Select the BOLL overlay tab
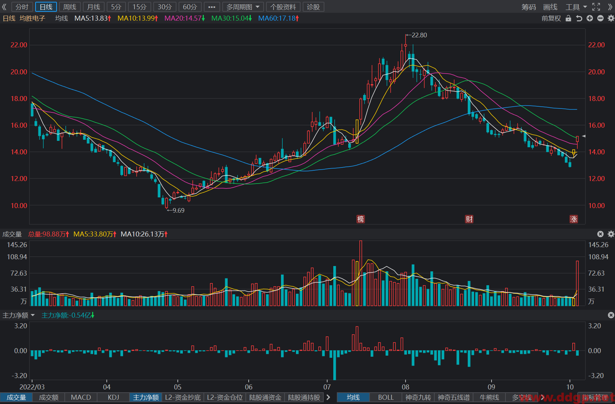 tap(386, 397)
